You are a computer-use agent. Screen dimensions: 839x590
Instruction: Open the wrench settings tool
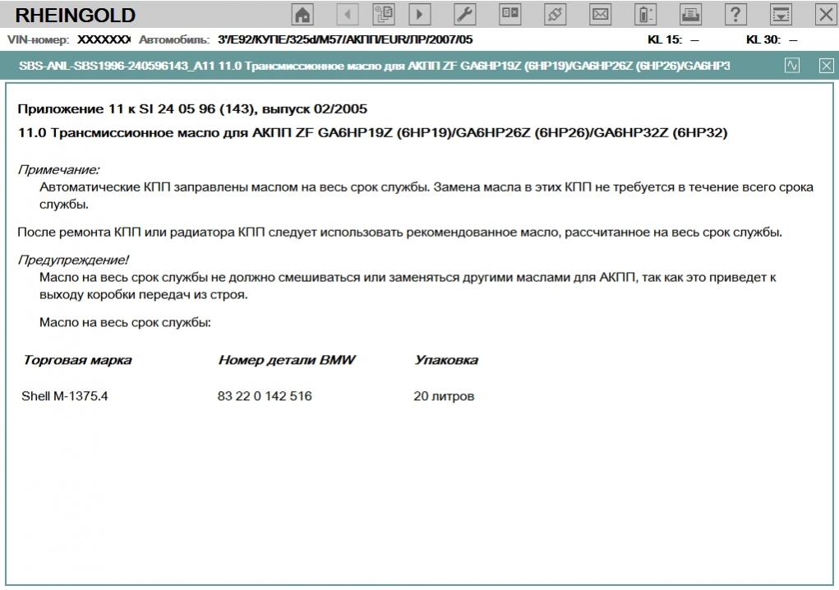tap(464, 14)
